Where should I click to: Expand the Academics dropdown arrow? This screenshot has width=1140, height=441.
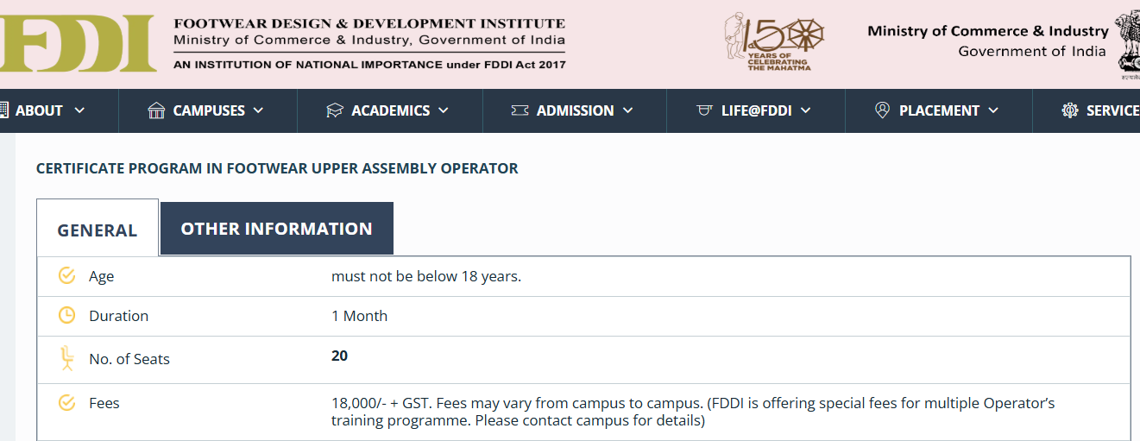click(x=444, y=110)
